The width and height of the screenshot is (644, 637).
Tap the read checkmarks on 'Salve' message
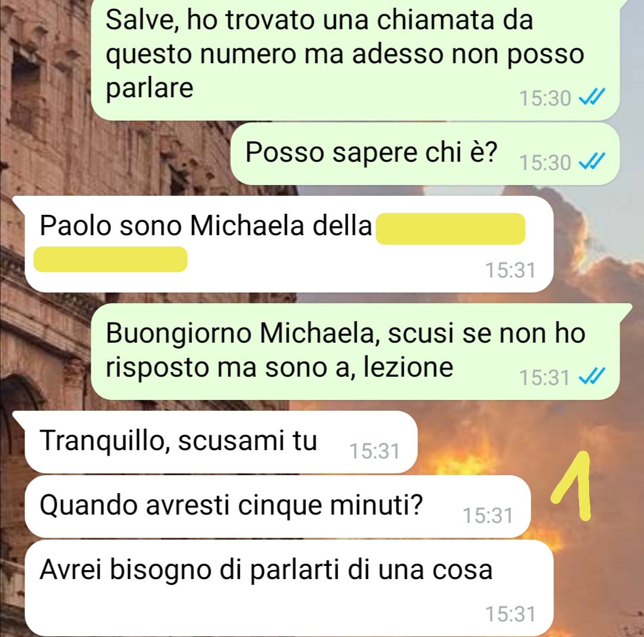point(592,98)
